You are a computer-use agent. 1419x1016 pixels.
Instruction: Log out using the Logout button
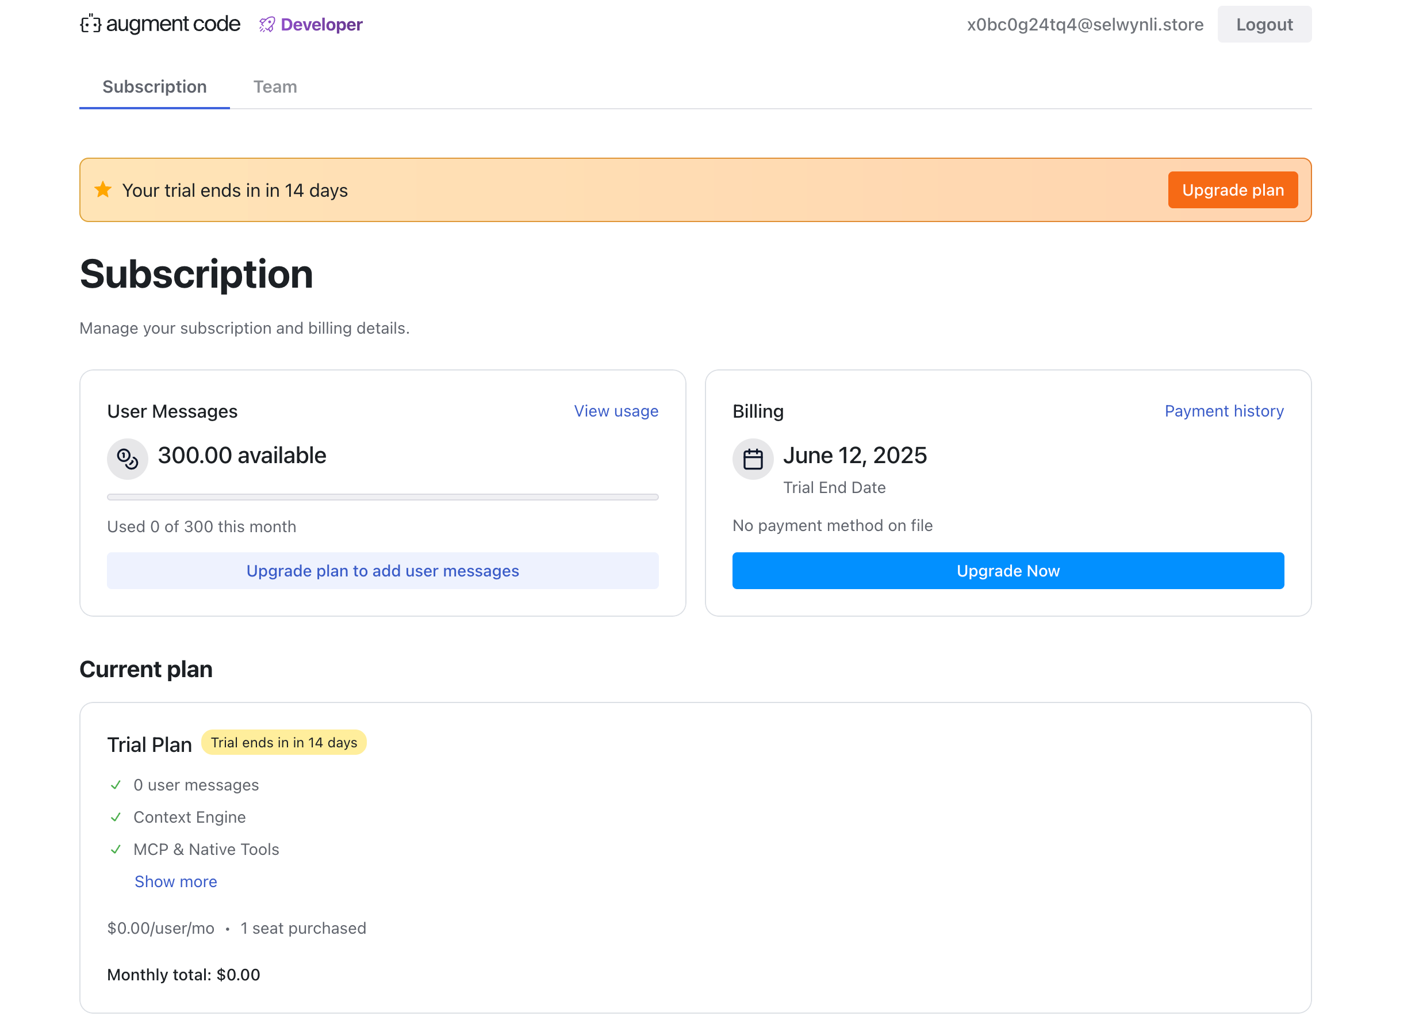[x=1264, y=24]
